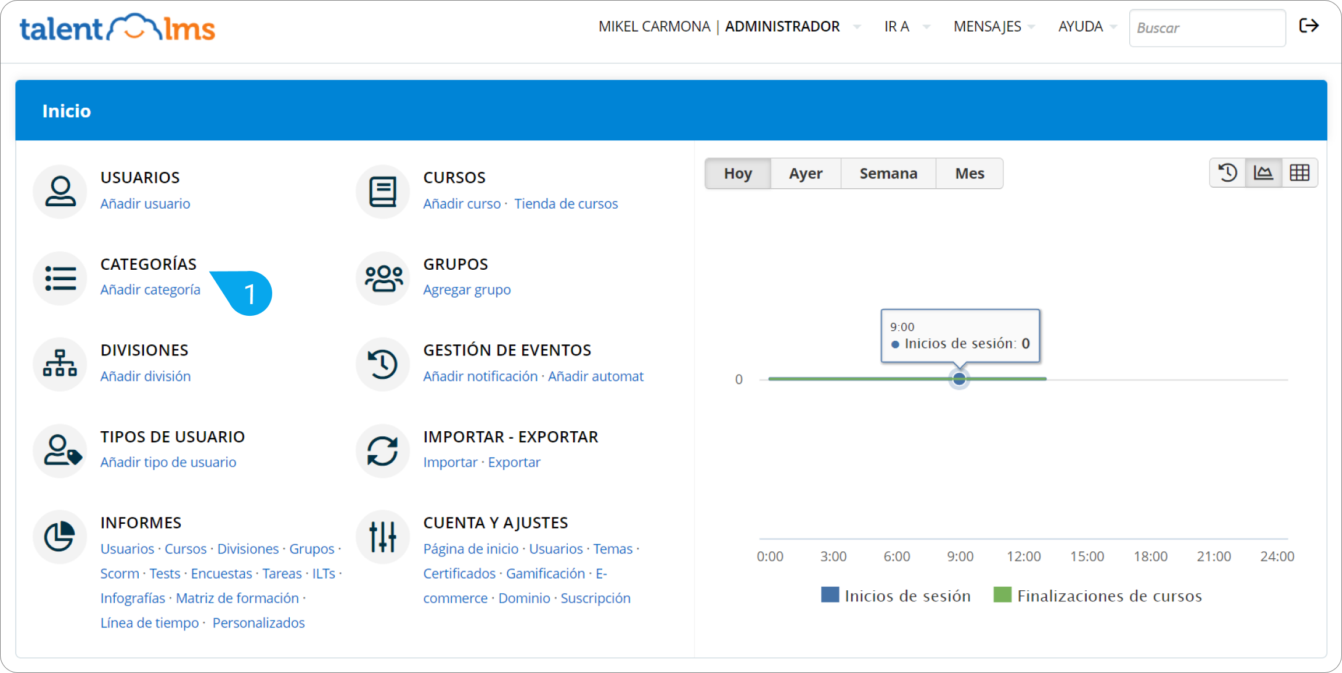Toggle Inicios de sesión legend swatch
This screenshot has height=673, width=1342.
point(830,595)
